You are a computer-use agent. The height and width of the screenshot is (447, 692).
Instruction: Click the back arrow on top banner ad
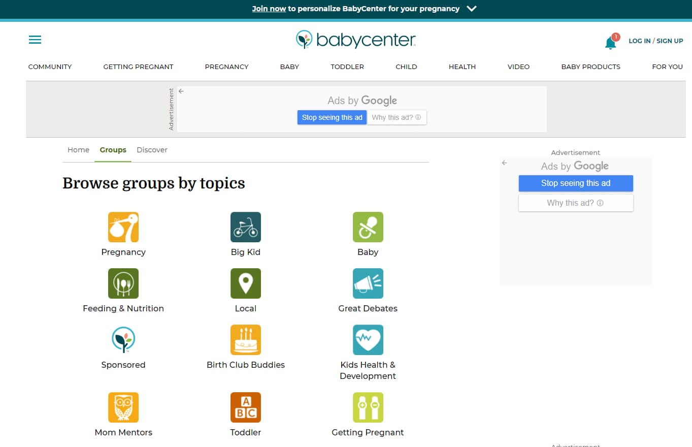pyautogui.click(x=181, y=91)
